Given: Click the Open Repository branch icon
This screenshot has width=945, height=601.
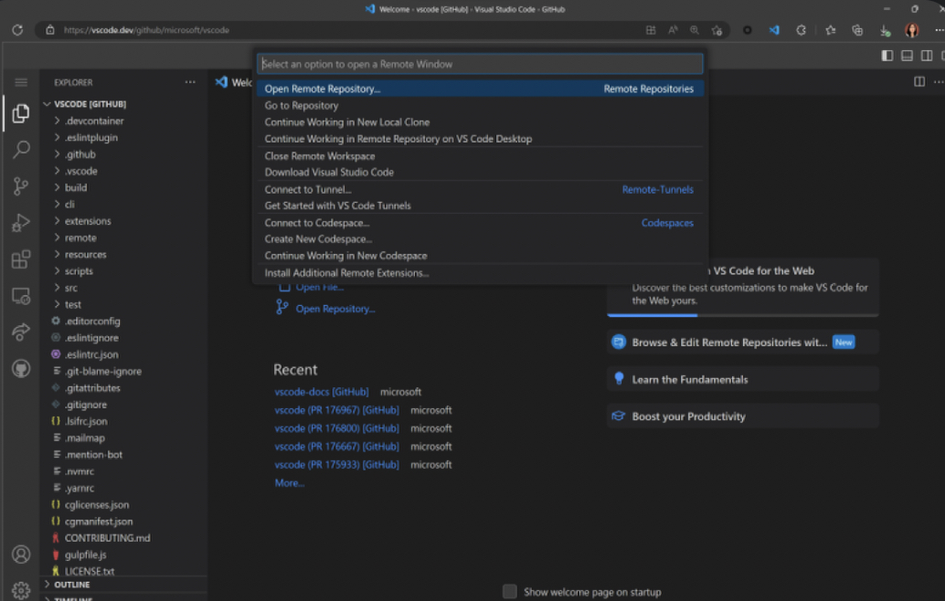Looking at the screenshot, I should pyautogui.click(x=282, y=307).
